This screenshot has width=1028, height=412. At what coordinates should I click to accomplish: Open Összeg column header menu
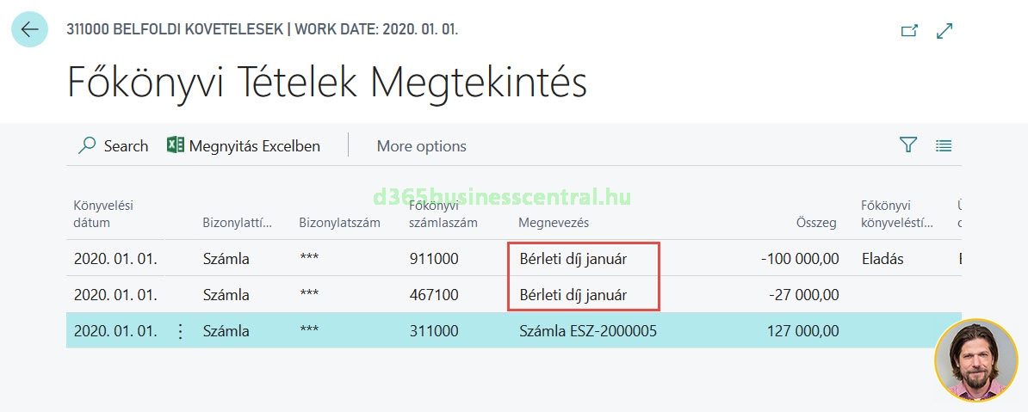[x=816, y=223]
